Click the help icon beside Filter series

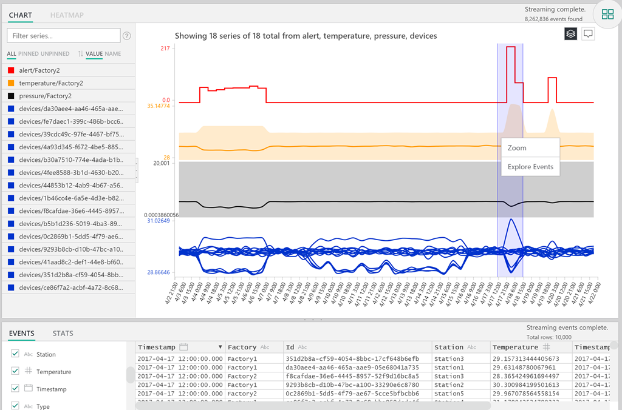point(127,36)
